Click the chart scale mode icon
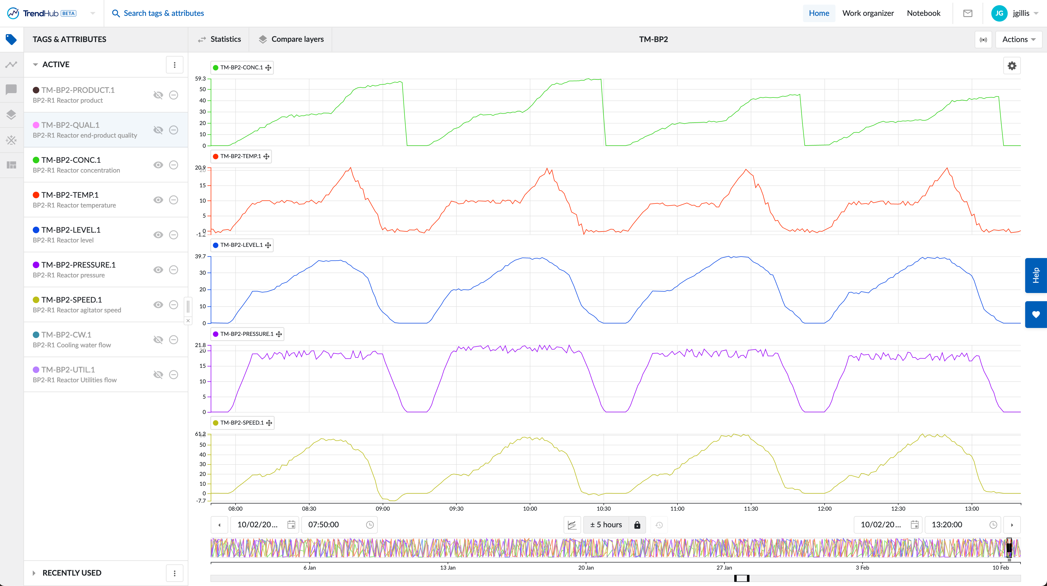 pos(572,525)
